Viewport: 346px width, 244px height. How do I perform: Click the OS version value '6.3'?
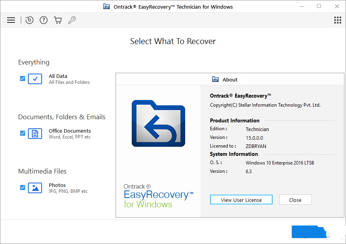[x=248, y=172]
